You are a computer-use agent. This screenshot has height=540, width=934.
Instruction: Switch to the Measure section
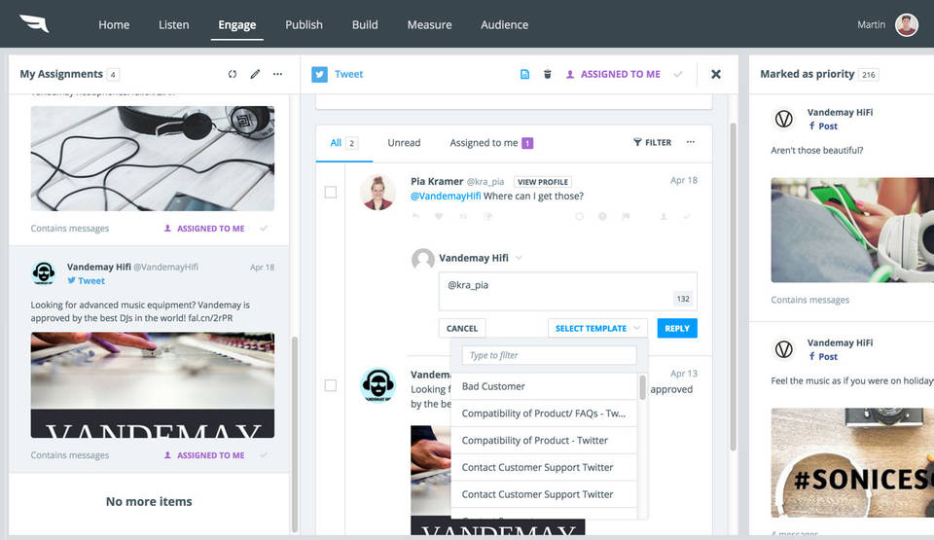[429, 24]
